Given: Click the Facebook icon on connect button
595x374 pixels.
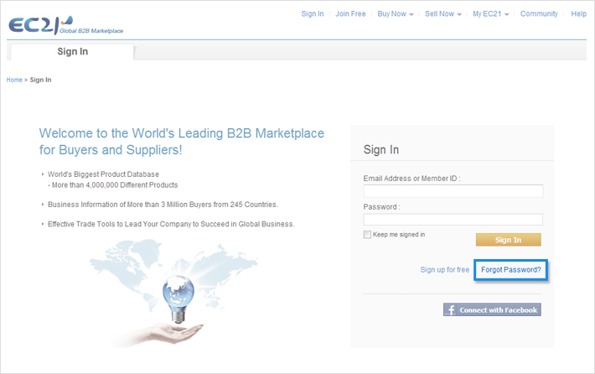Looking at the screenshot, I should point(451,310).
